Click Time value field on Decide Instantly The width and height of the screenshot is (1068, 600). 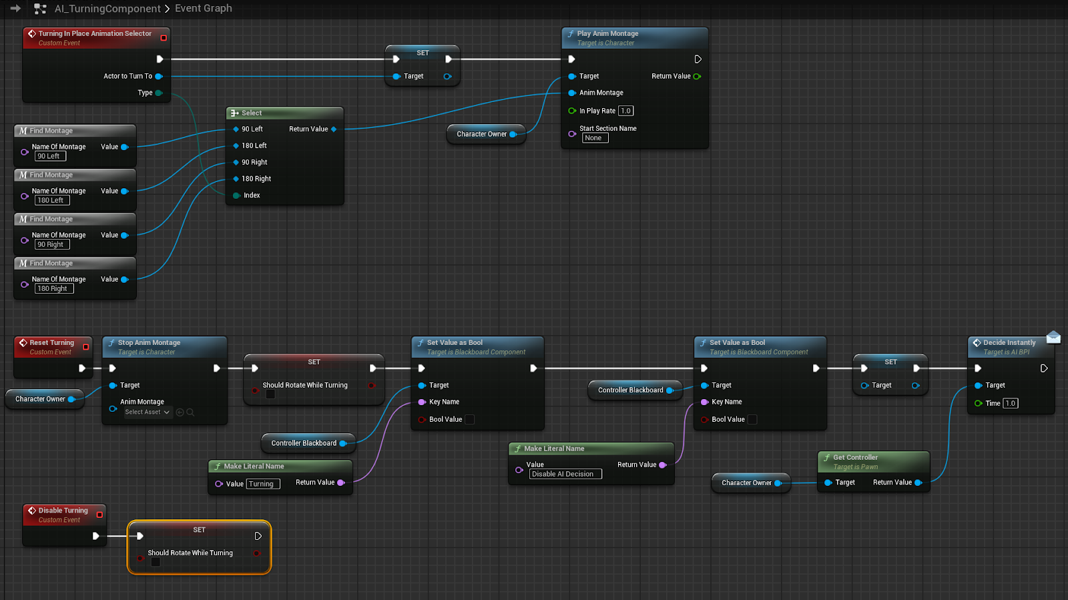coord(1010,403)
